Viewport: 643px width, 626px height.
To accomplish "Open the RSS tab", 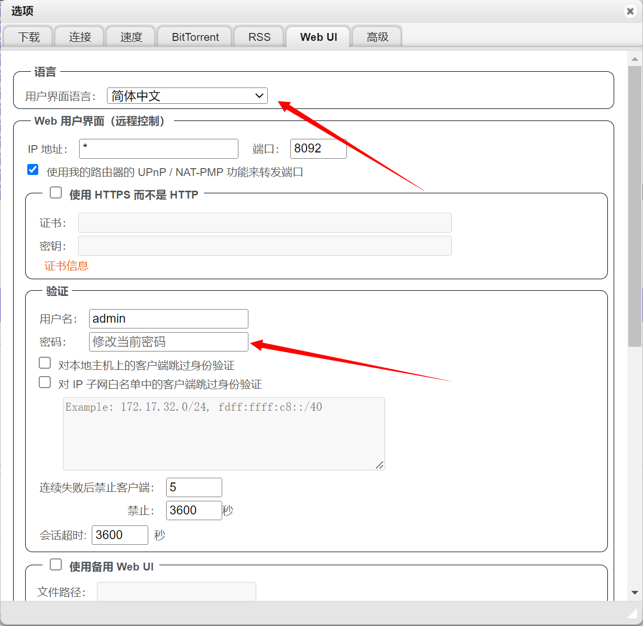I will 259,37.
